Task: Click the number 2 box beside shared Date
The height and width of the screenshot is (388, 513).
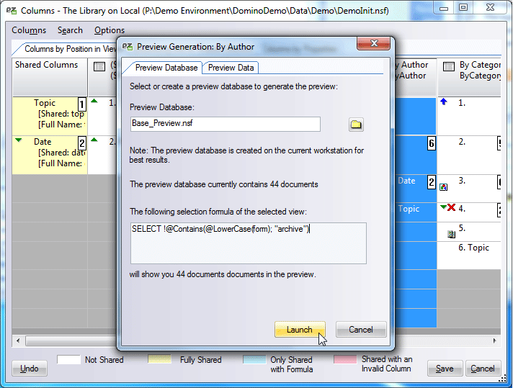Action: tap(82, 143)
